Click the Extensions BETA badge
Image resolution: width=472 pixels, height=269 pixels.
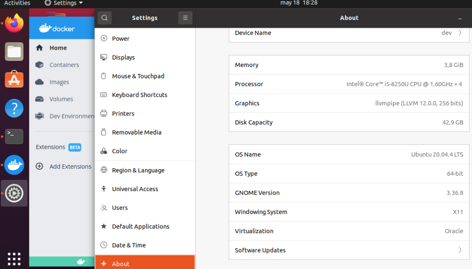(75, 147)
